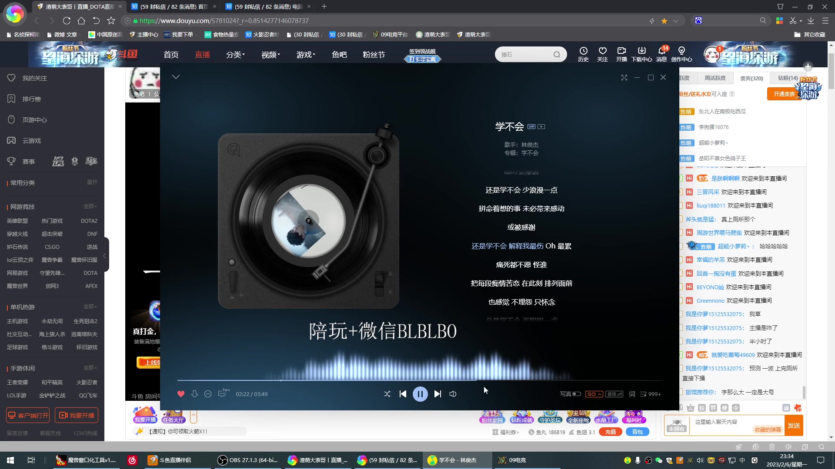Expand 全部 next to 手游休闲

click(90, 368)
